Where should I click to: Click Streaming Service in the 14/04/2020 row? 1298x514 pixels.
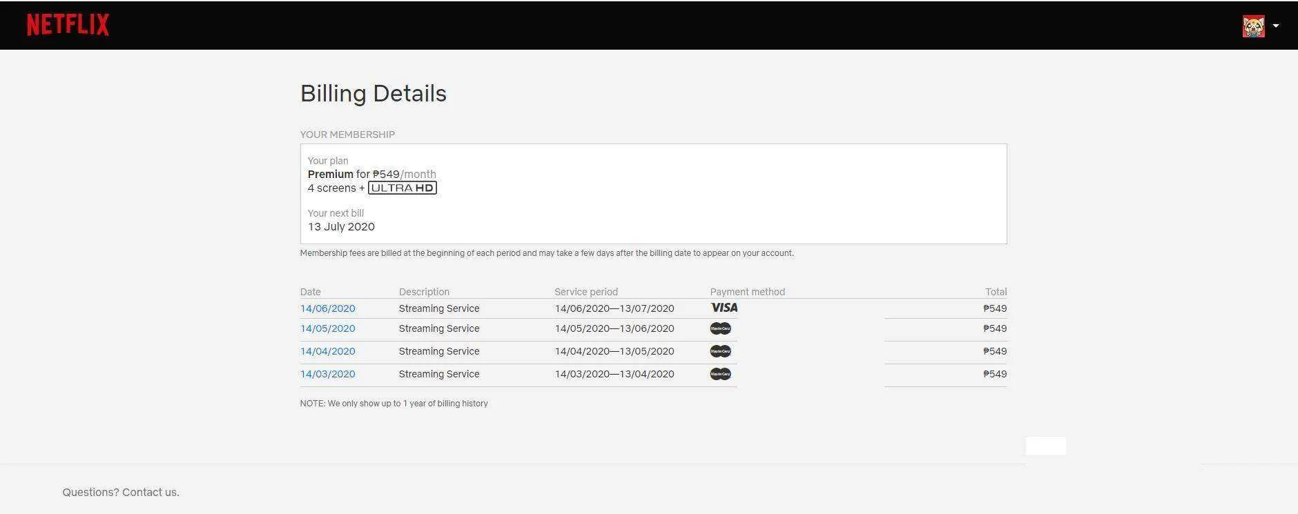coord(439,351)
